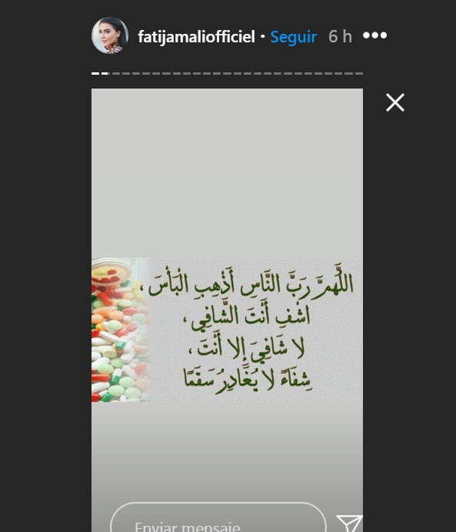Image resolution: width=456 pixels, height=532 pixels.
Task: Tap the blank gray area above the prayer
Action: pos(227,173)
